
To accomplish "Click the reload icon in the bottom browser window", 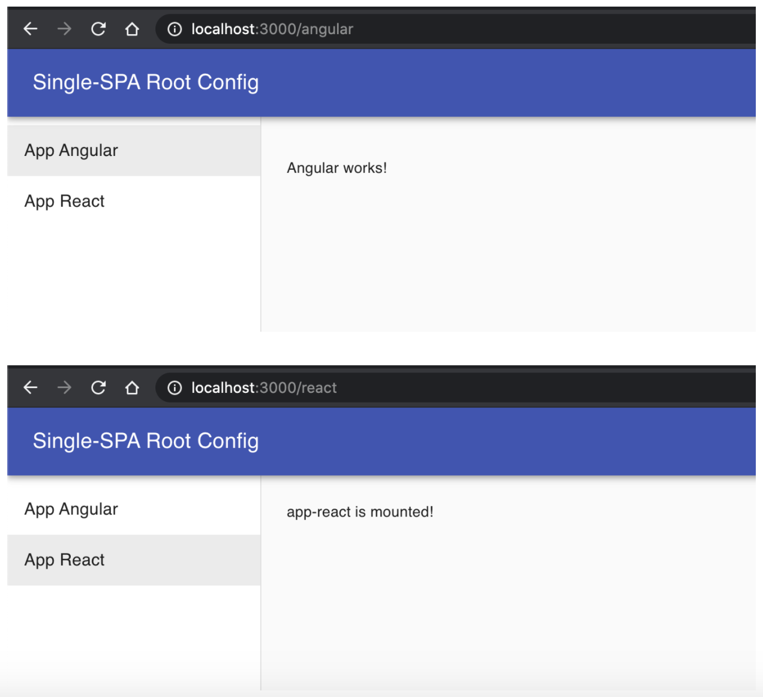I will coord(98,387).
